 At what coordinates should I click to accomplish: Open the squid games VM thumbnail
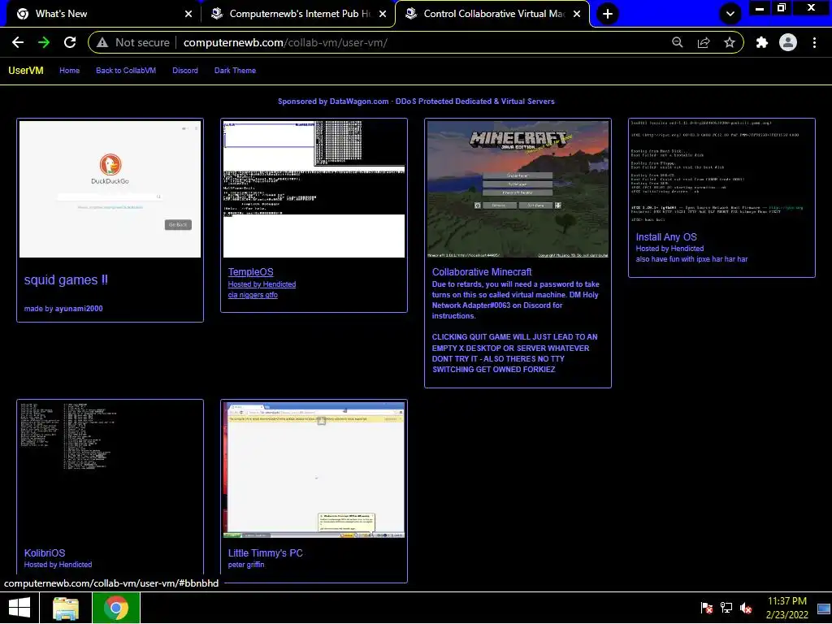(110, 188)
